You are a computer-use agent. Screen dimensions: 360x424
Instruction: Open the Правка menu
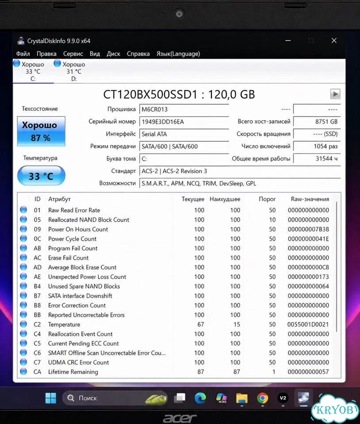[46, 54]
